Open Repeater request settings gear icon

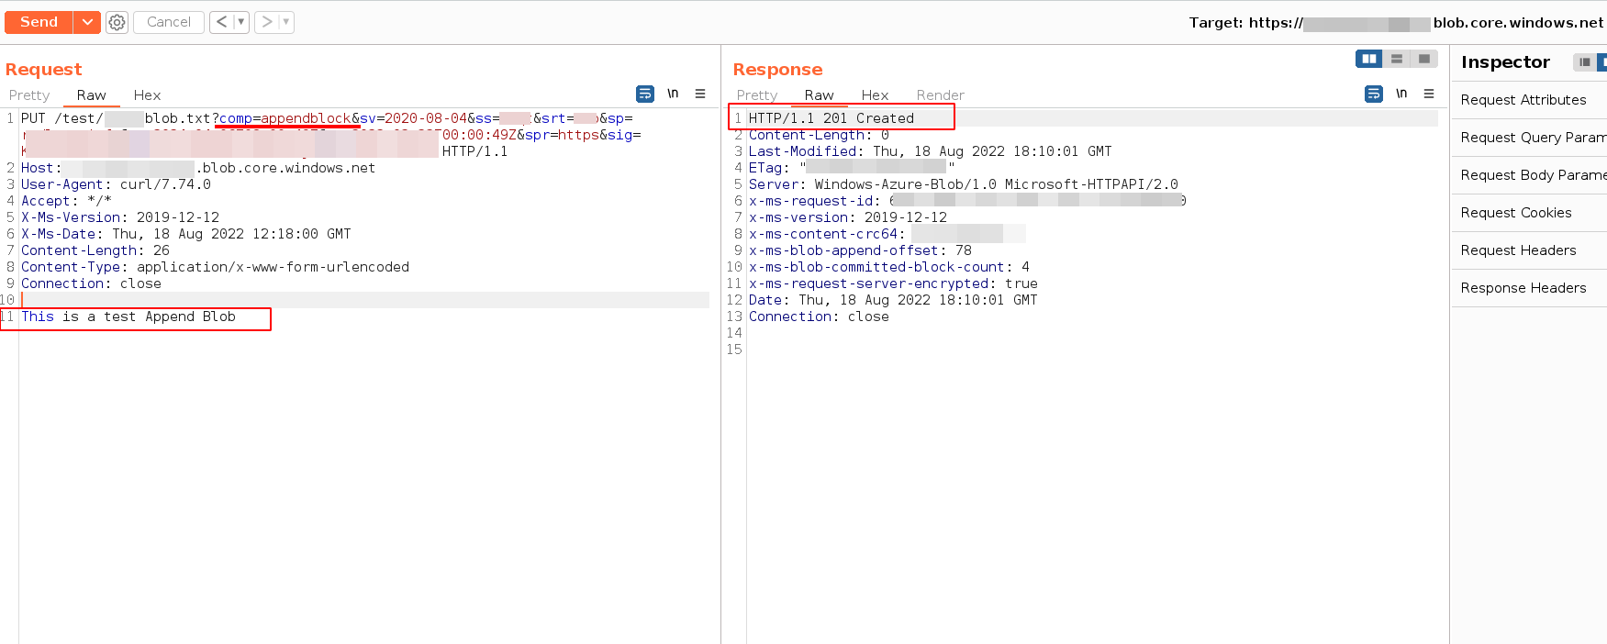click(117, 22)
